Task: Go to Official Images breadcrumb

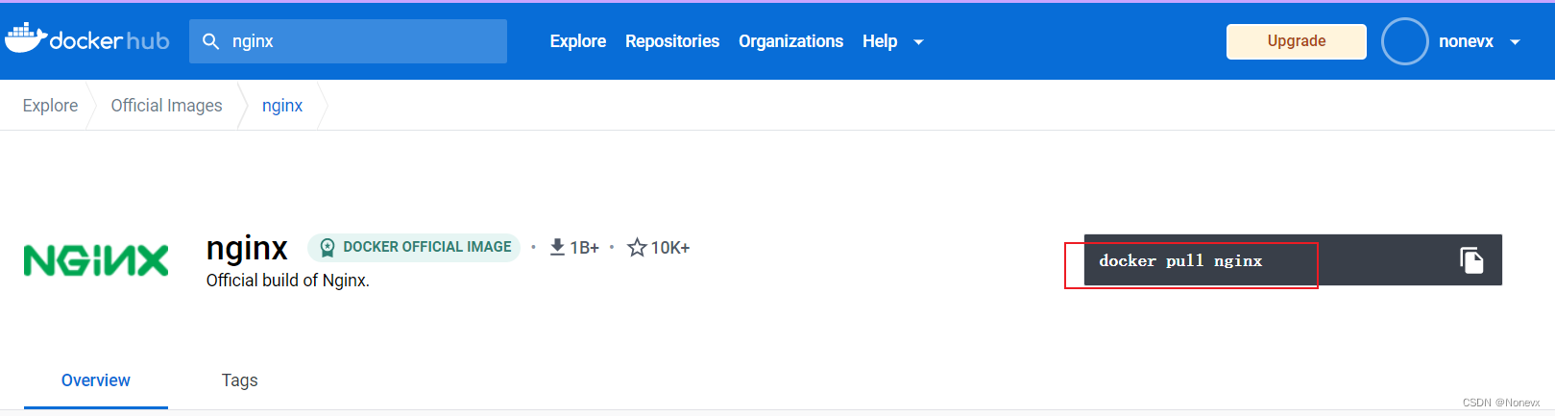Action: tap(166, 106)
